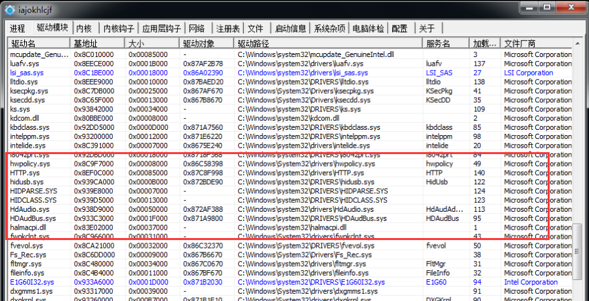Screen dimensions: 589x301
Task: Select the 驱动模块 tab
Action: tap(52, 27)
